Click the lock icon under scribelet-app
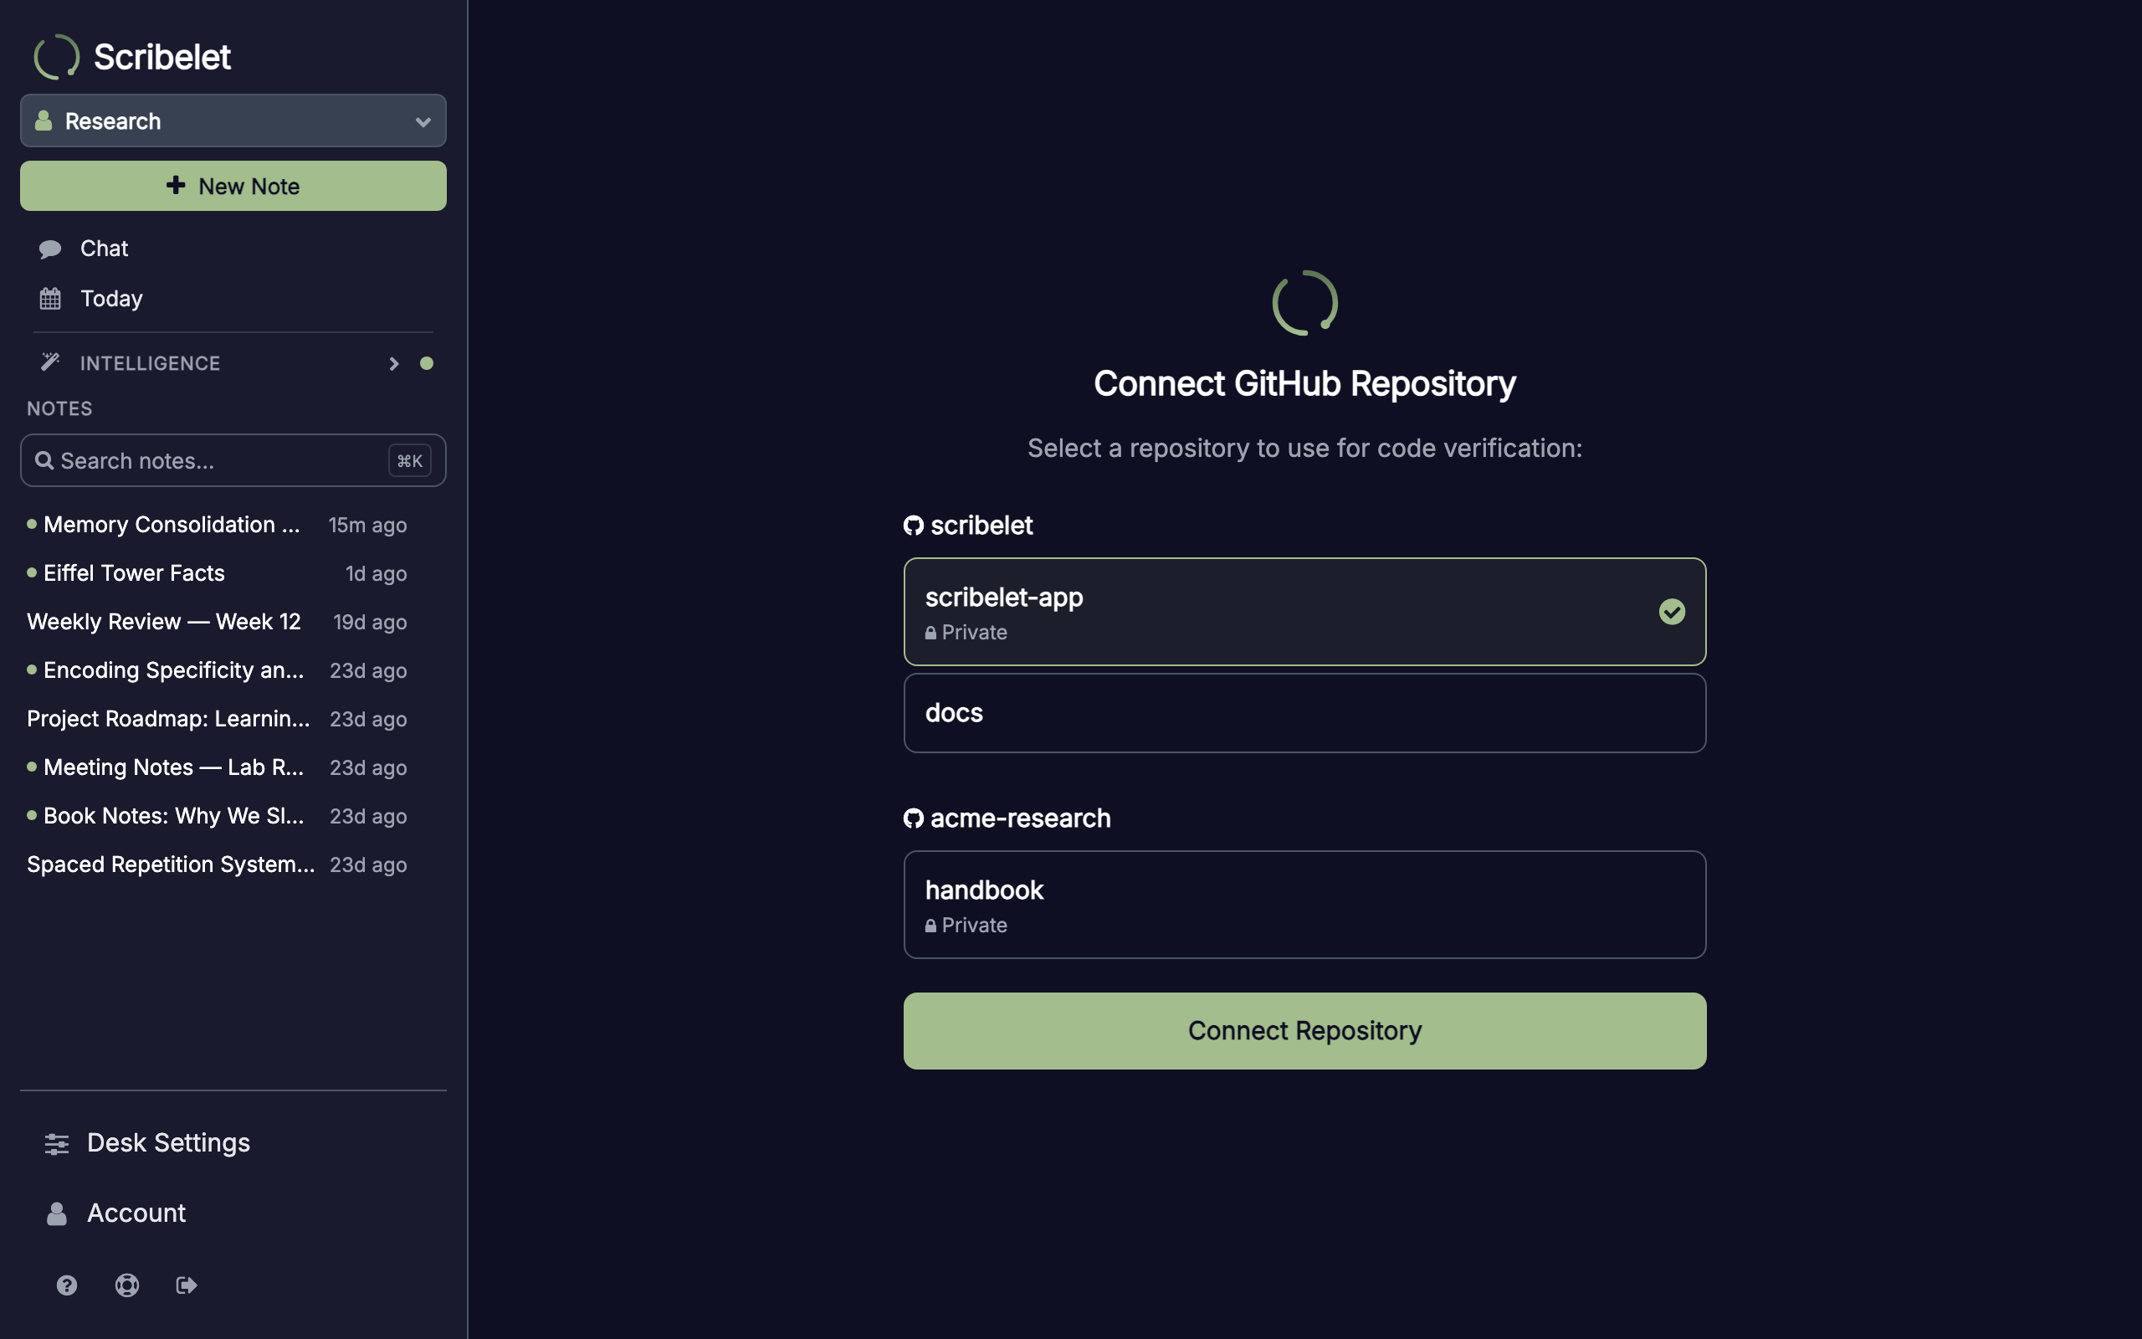This screenshot has width=2142, height=1339. (930, 634)
